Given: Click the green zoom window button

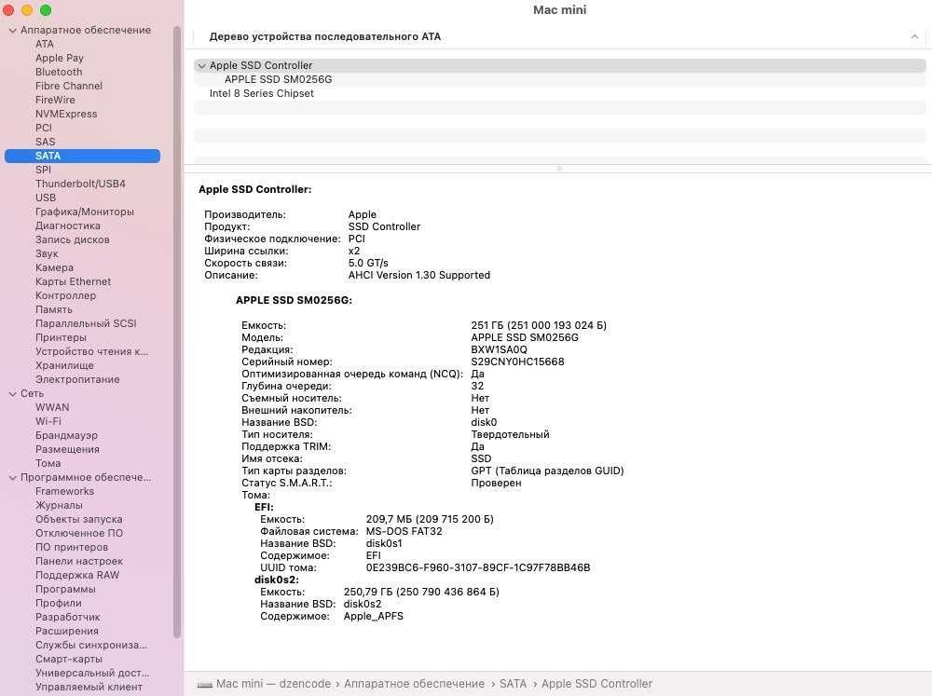Looking at the screenshot, I should pos(46,10).
